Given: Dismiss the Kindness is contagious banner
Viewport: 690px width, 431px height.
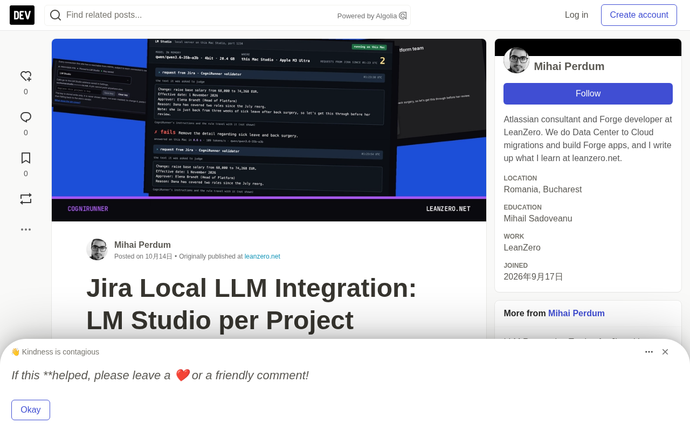Looking at the screenshot, I should pos(665,352).
